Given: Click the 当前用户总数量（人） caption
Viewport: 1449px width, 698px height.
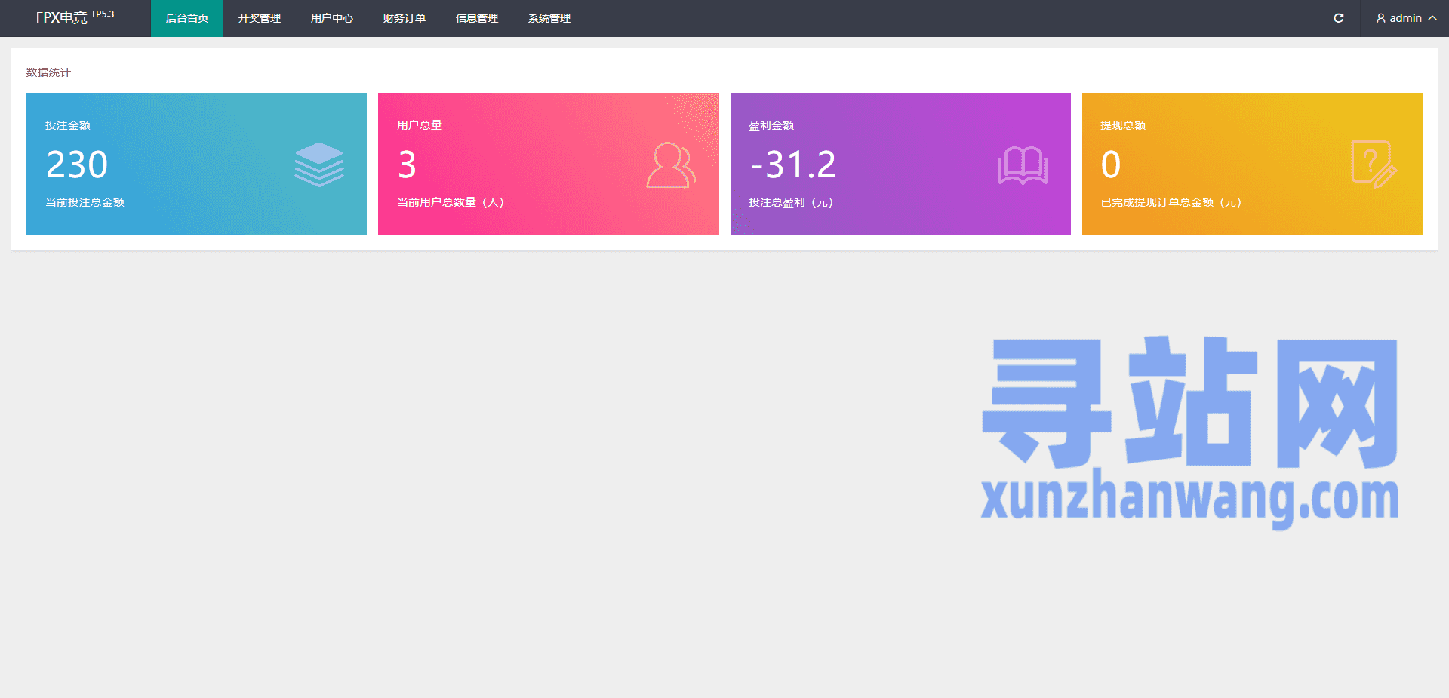Looking at the screenshot, I should [451, 202].
